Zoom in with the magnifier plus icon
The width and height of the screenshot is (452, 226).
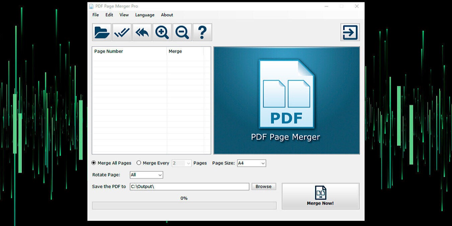pyautogui.click(x=162, y=32)
